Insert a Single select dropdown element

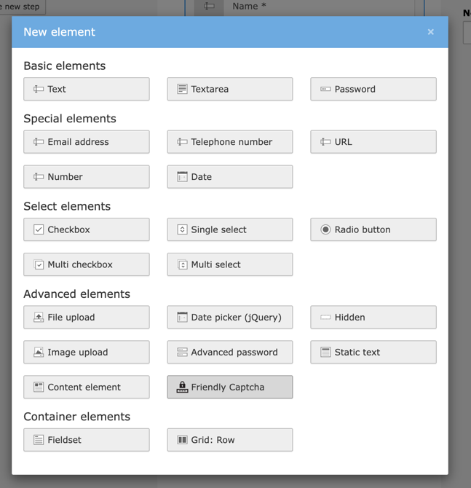[x=229, y=229]
